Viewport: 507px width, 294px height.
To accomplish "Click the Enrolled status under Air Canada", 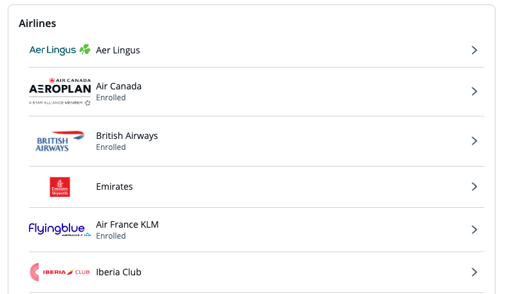I will (x=111, y=98).
